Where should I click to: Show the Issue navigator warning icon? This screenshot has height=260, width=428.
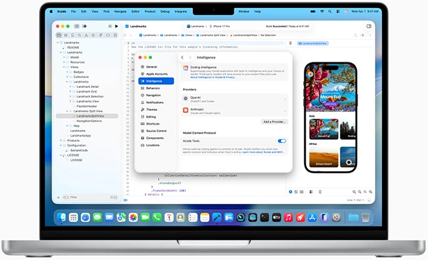pyautogui.click(x=86, y=35)
